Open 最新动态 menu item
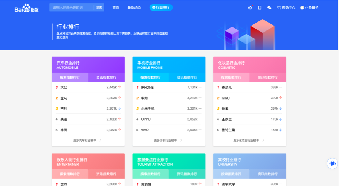This screenshot has width=339, height=186. pos(134,8)
